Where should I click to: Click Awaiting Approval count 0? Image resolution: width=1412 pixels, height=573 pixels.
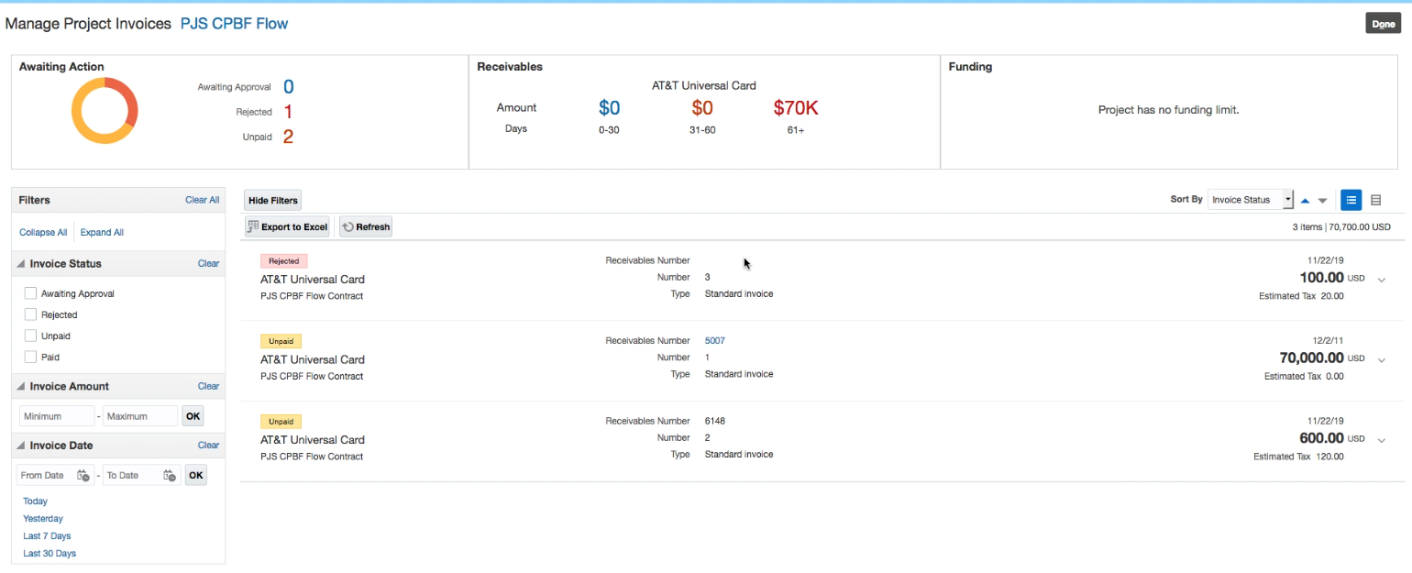click(288, 87)
